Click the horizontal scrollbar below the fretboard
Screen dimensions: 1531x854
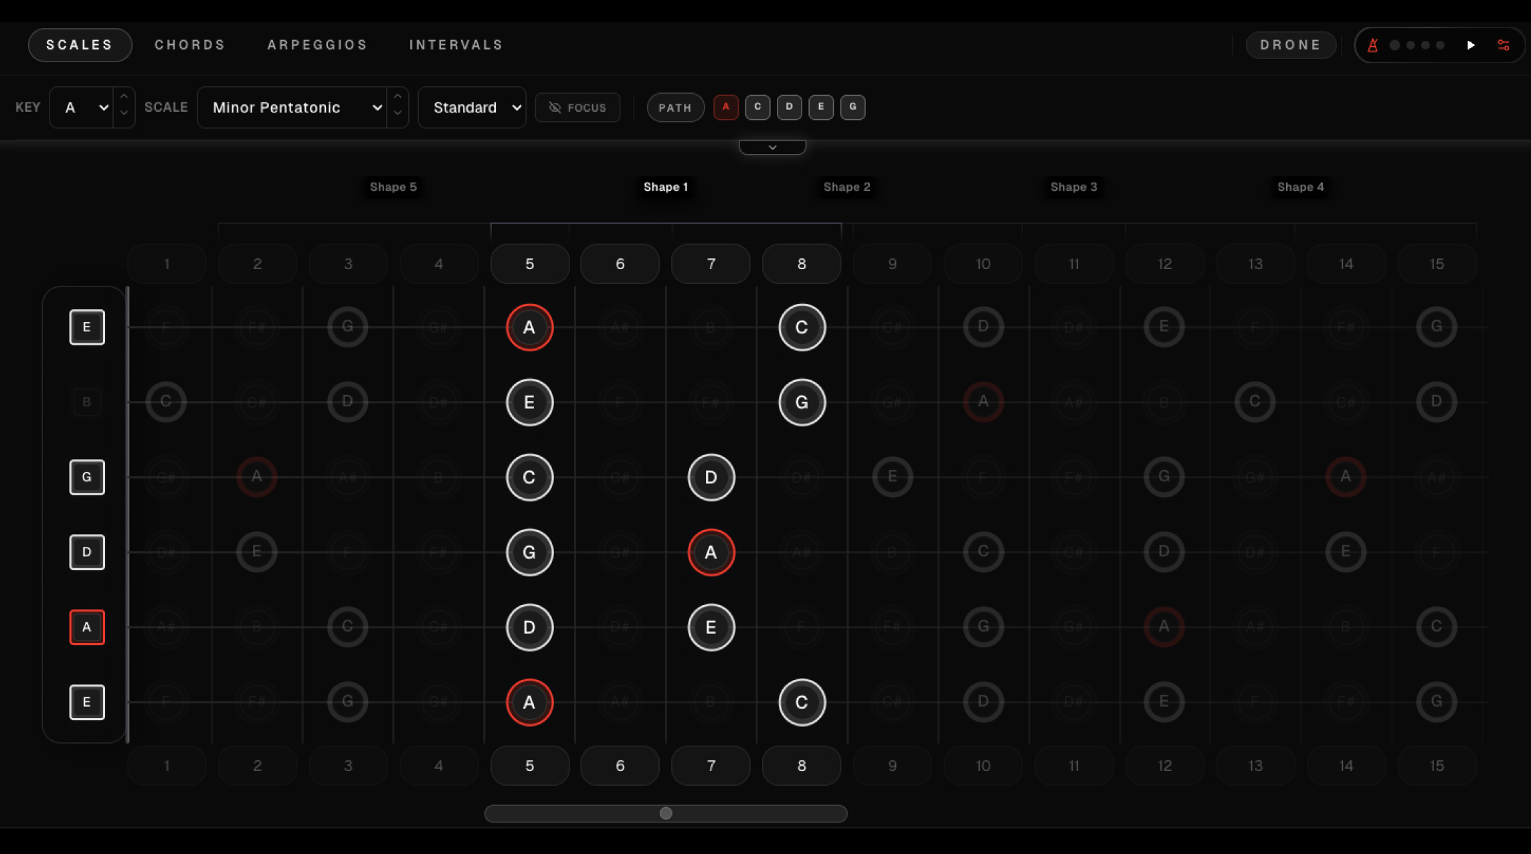tap(666, 814)
